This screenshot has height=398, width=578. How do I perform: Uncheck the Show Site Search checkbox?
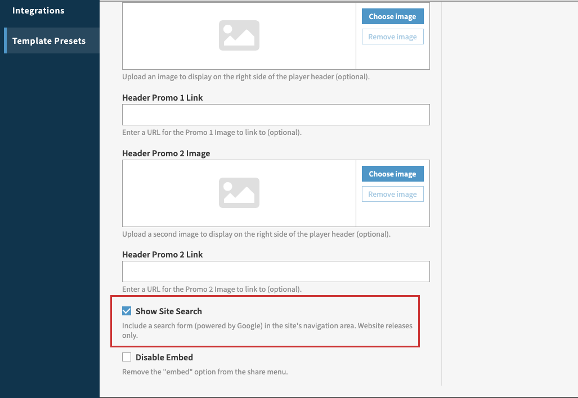[x=126, y=310]
